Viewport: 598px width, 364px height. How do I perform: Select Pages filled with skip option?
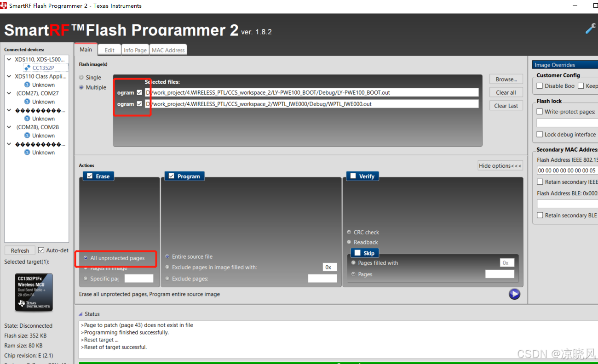point(374,263)
